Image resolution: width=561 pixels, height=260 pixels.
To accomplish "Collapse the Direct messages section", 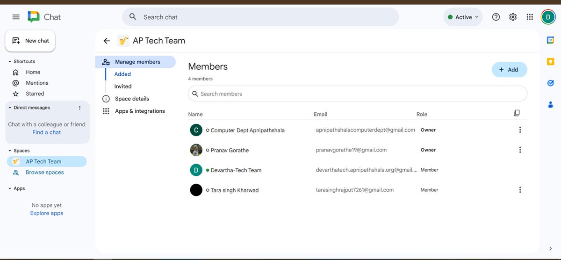I will coord(10,108).
